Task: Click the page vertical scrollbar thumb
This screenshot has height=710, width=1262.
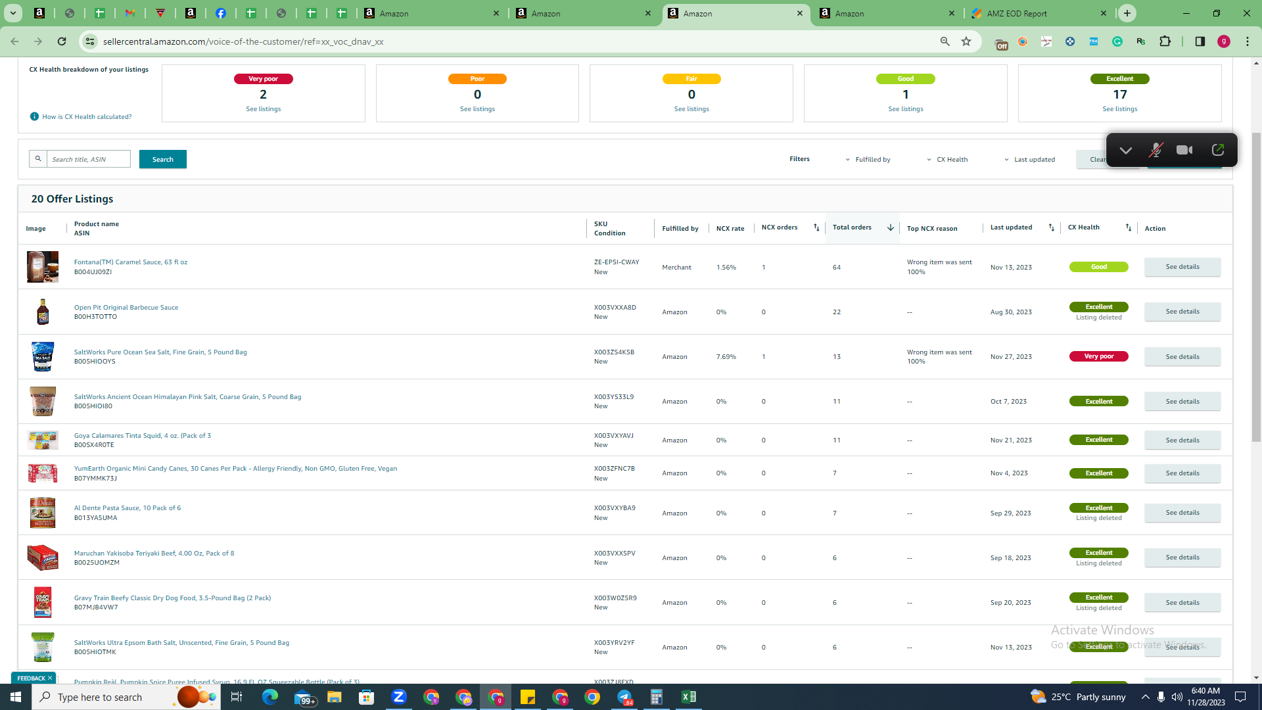Action: click(x=1256, y=286)
